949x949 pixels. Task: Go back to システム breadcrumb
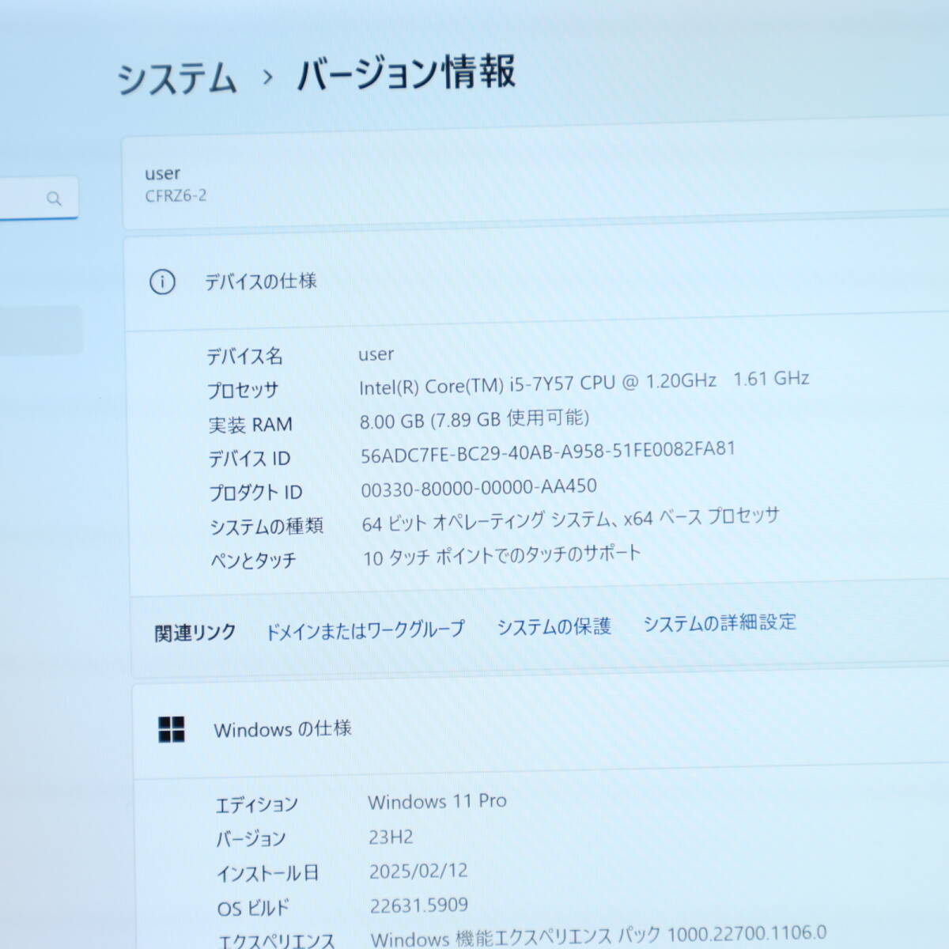tap(177, 79)
